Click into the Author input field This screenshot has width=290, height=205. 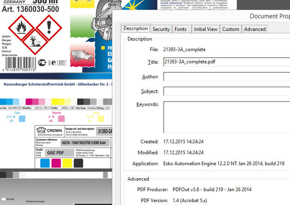(227, 77)
